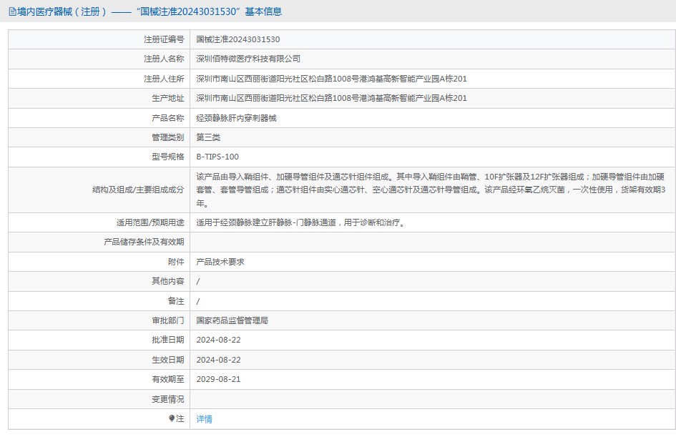
Task: Click the marker icon next to 注
Action: [172, 418]
